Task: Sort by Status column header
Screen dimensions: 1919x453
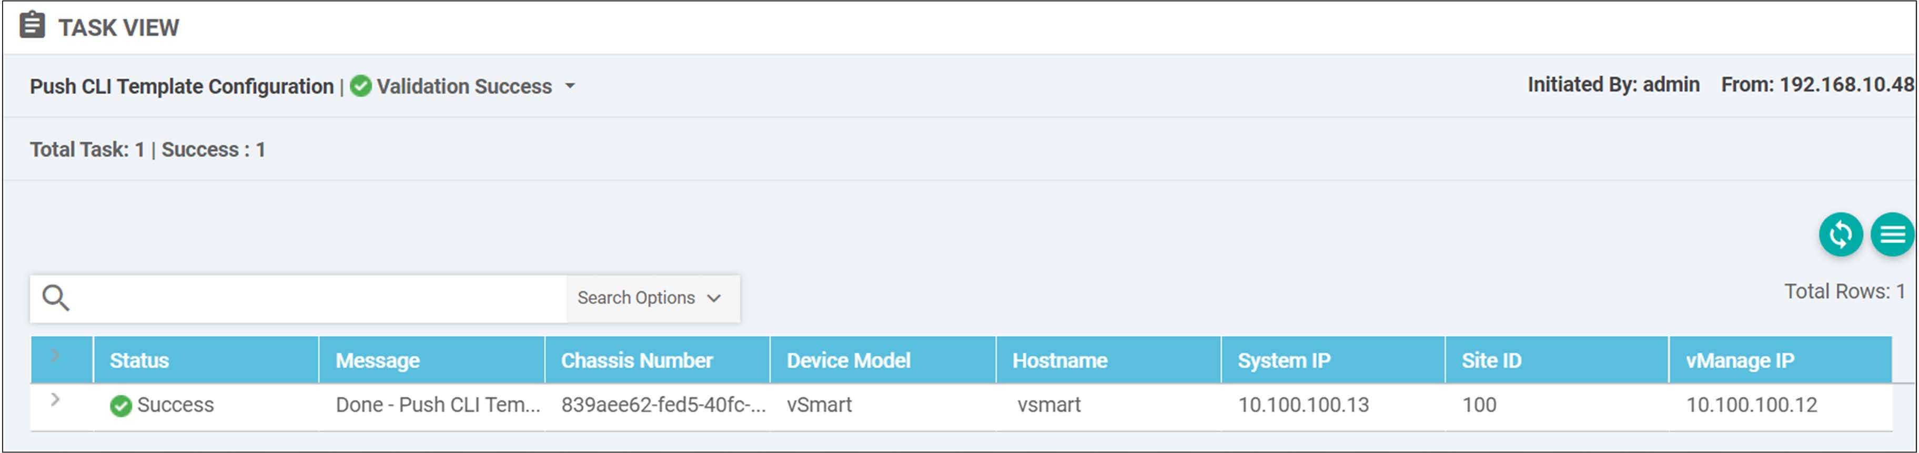Action: coord(139,361)
